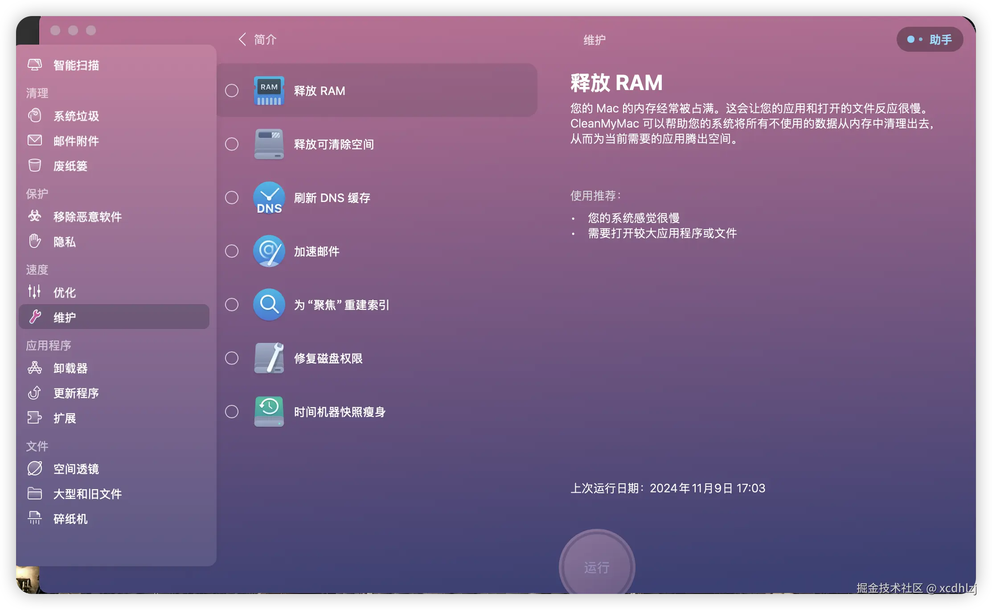Viewport: 992px width, 610px height.
Task: Select the 释放 RAM radio button
Action: point(232,91)
